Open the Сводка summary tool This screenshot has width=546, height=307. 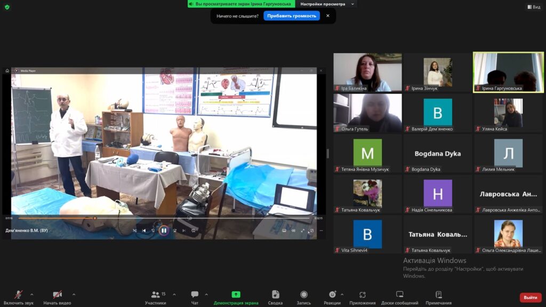[x=275, y=296]
